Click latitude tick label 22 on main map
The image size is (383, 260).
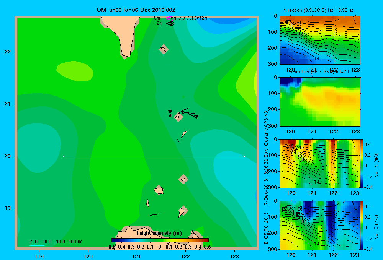click(x=7, y=52)
